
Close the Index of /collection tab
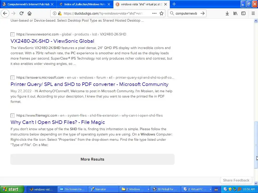coord(109,4)
